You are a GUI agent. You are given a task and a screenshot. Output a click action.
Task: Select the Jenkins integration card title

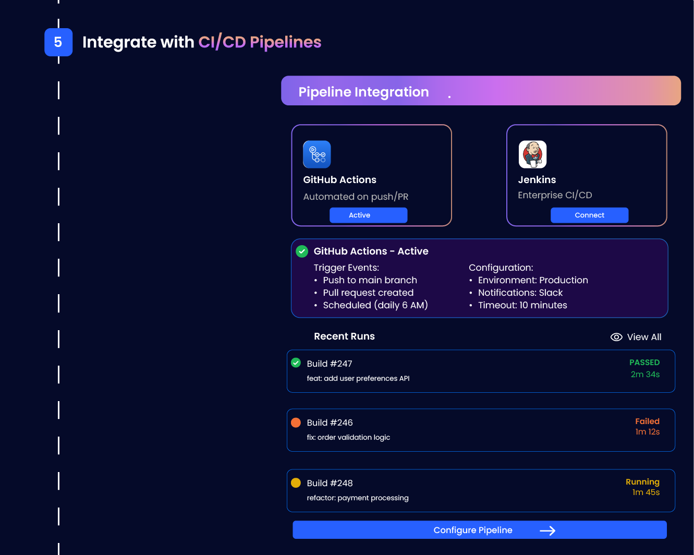537,179
